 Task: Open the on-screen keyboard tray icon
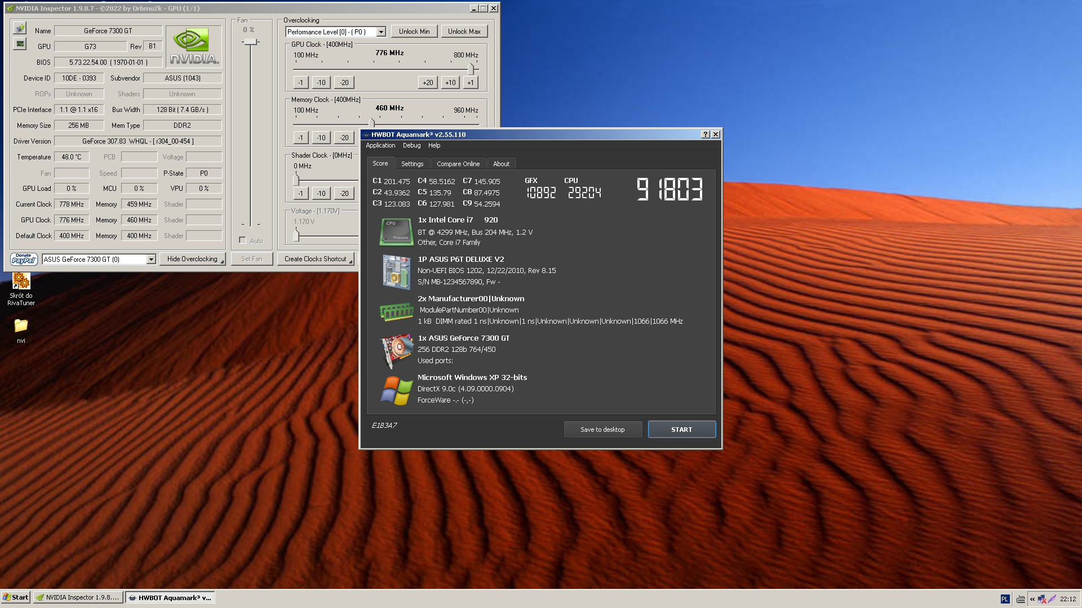(1021, 599)
